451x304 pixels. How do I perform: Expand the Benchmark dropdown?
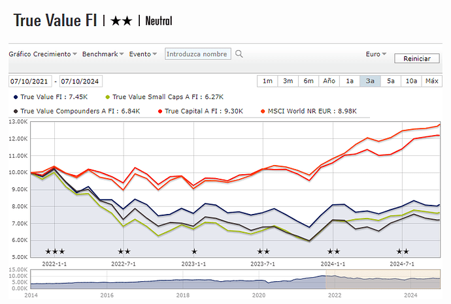pyautogui.click(x=103, y=54)
